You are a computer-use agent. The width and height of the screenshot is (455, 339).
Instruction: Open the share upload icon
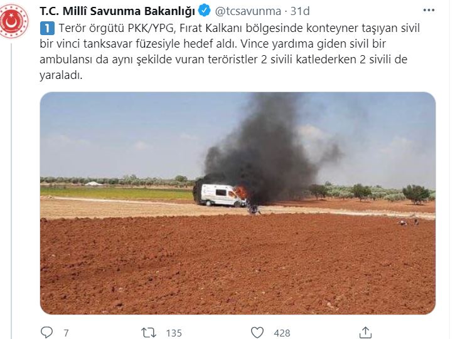pos(365,332)
